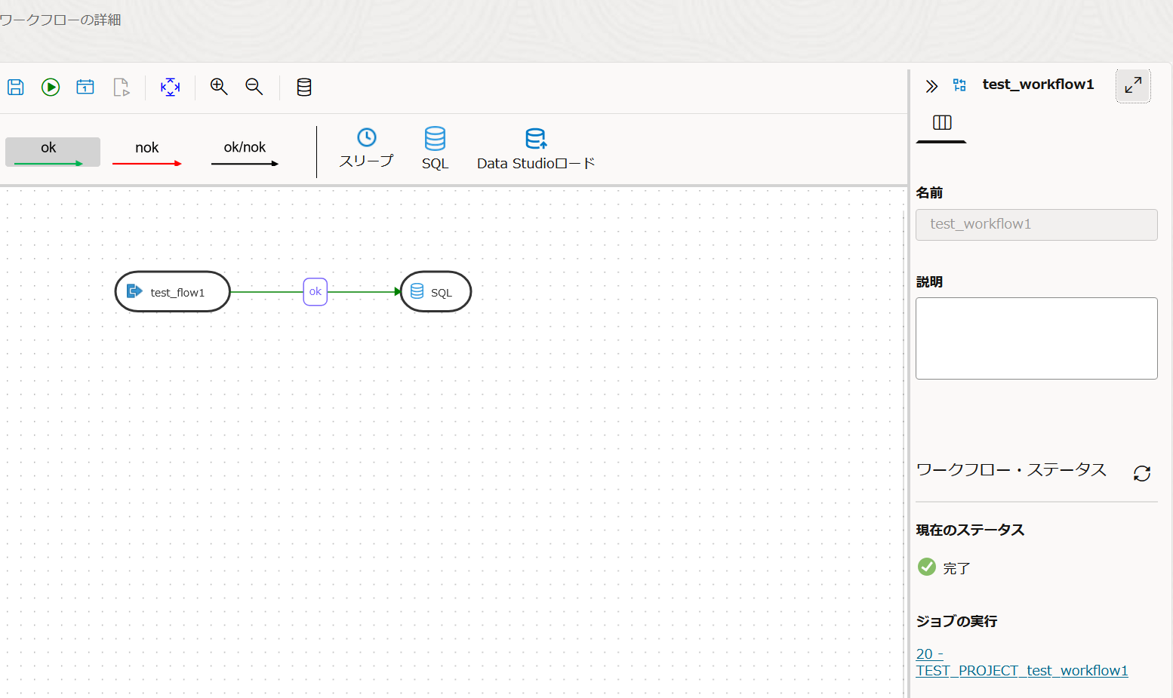1173x698 pixels.
Task: Select the ok/nok black link type
Action: pos(245,152)
